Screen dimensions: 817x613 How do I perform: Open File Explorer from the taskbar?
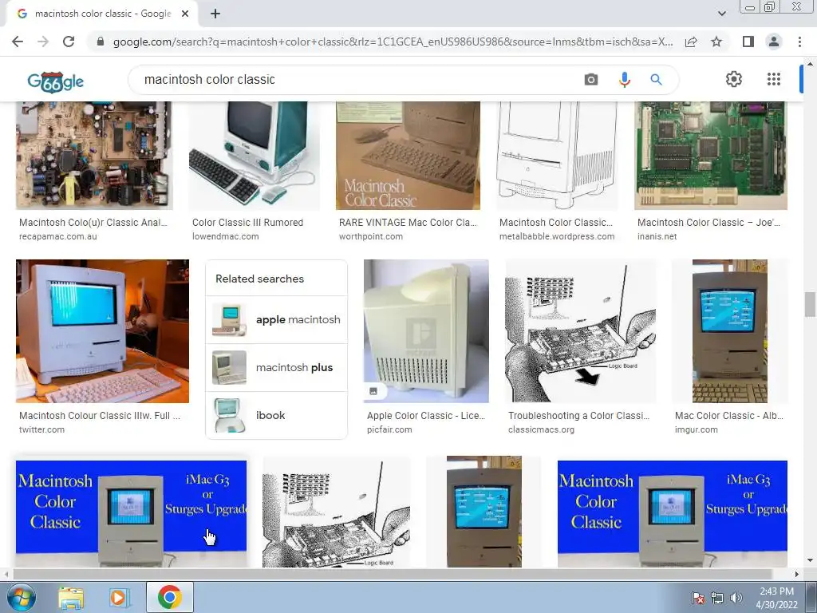(71, 598)
